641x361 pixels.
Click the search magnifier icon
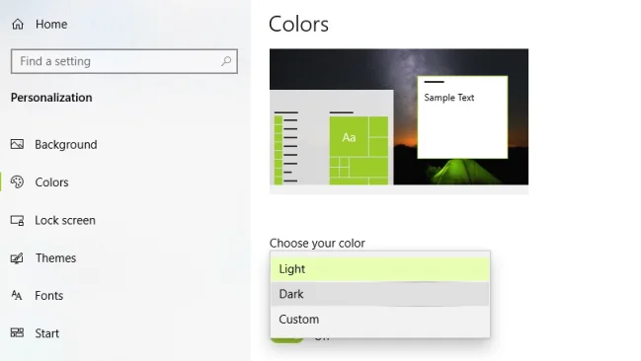226,61
